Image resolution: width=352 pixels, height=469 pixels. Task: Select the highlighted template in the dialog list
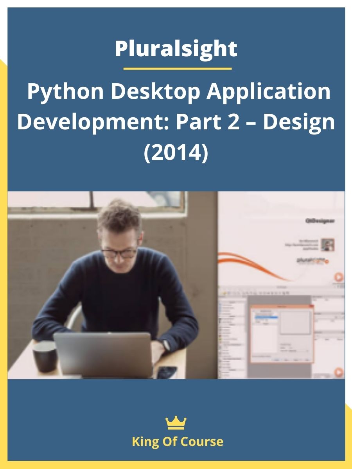[x=266, y=318]
